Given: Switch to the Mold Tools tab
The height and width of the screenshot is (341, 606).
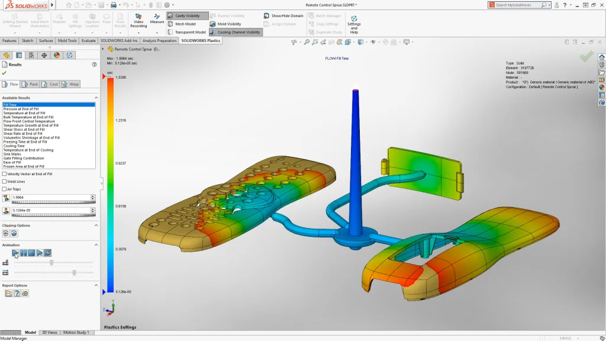Looking at the screenshot, I should click(x=69, y=41).
